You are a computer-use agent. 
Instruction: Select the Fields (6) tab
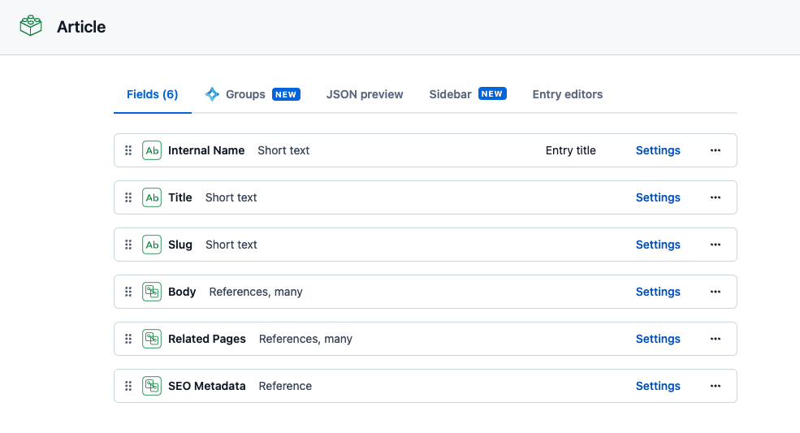(x=153, y=94)
